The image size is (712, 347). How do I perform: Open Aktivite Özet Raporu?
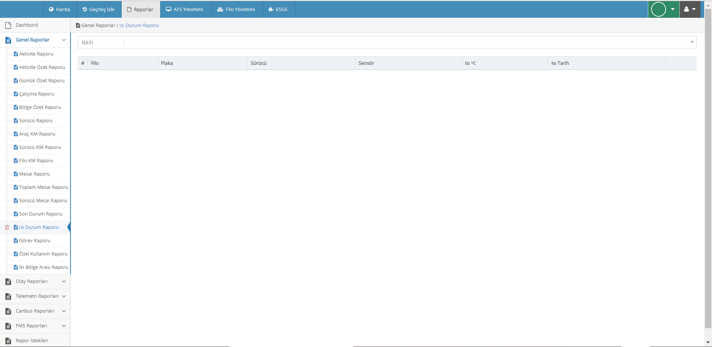[x=42, y=67]
